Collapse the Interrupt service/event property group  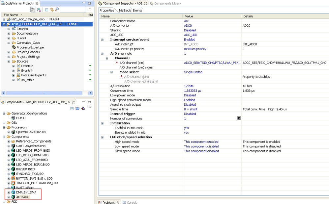[103, 39]
